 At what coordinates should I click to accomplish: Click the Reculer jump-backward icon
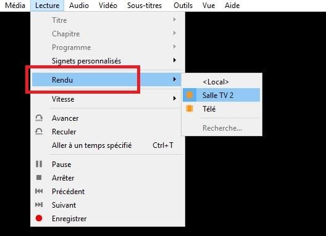coord(39,132)
